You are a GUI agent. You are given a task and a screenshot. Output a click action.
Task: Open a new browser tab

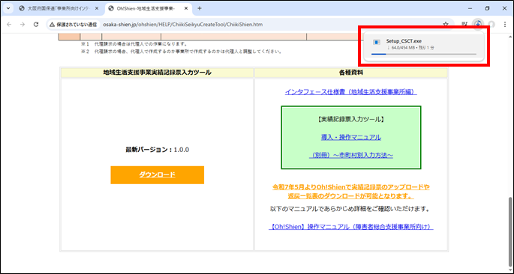click(200, 8)
